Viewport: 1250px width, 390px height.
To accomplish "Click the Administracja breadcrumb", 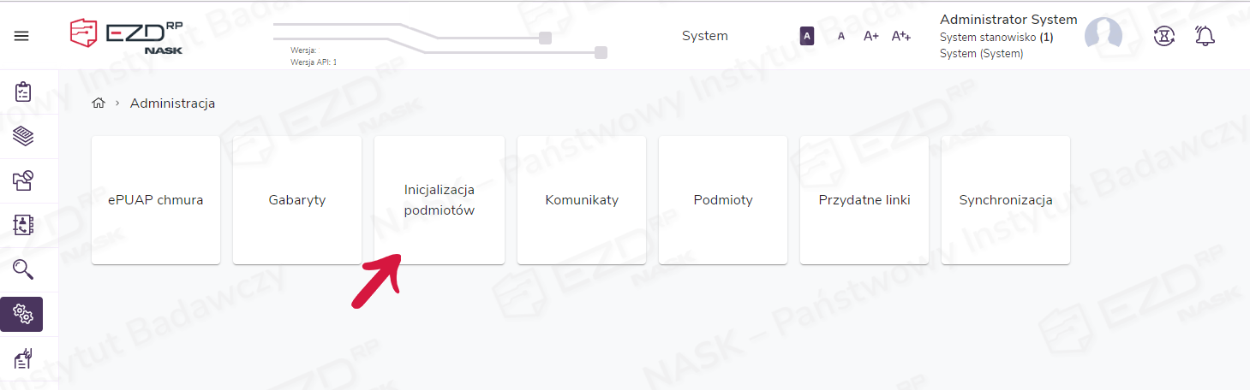I will coord(172,103).
